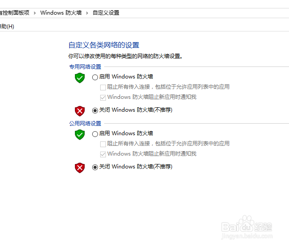Viewport: 289px width, 246px height.
Task: Open the 帮助(H) menu
Action: point(7,27)
